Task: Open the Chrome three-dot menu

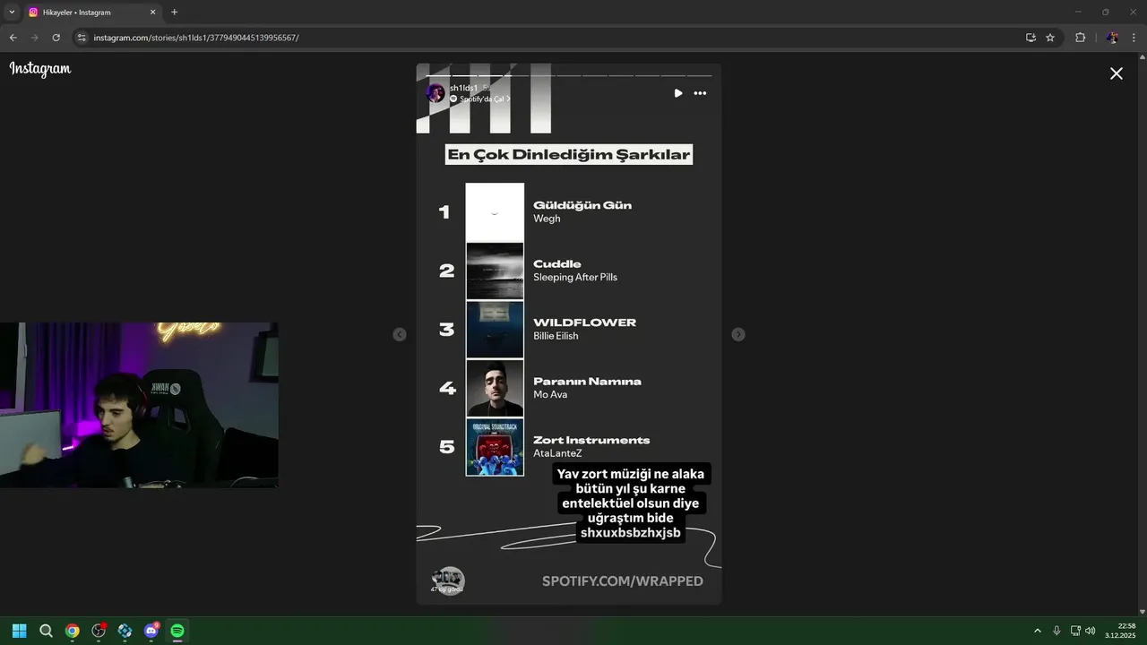Action: coord(1134,38)
